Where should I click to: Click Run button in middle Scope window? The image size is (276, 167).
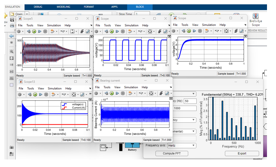(x=112, y=31)
